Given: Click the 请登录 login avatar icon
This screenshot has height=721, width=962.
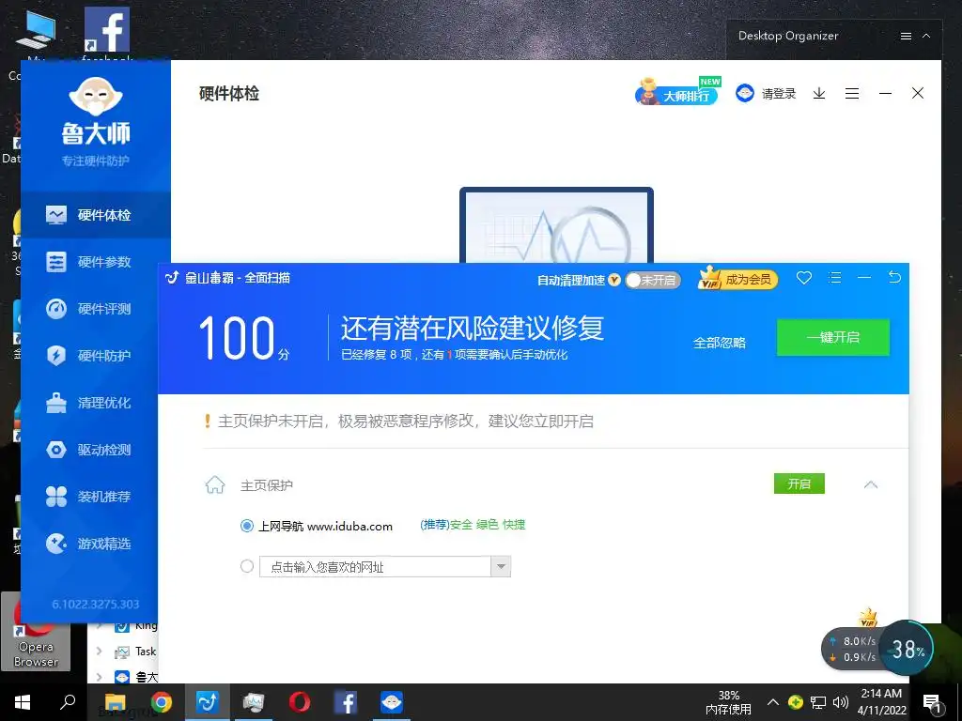Looking at the screenshot, I should (744, 93).
